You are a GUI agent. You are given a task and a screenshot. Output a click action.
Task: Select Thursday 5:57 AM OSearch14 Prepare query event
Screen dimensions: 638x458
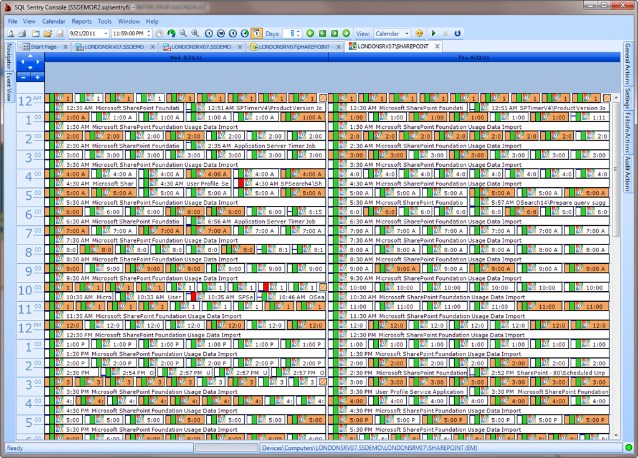(x=540, y=202)
